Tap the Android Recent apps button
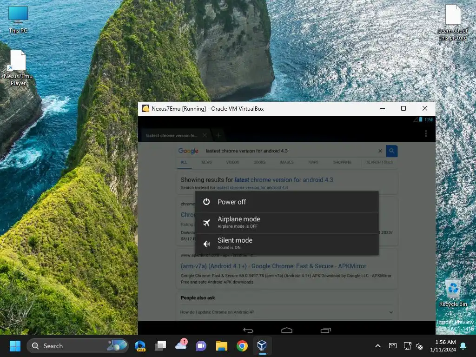The height and width of the screenshot is (357, 476). pyautogui.click(x=325, y=330)
